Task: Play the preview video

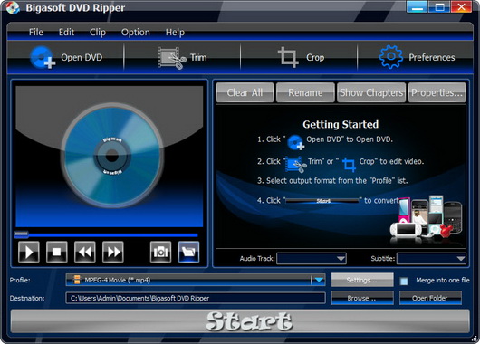Action: (x=29, y=252)
